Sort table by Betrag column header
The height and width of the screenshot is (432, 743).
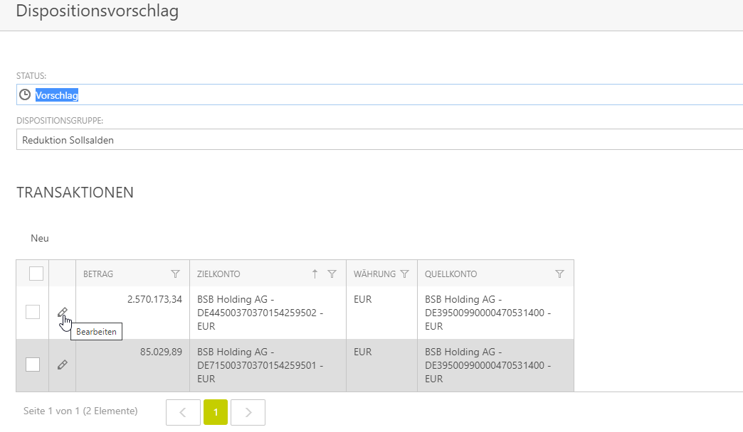click(x=99, y=274)
